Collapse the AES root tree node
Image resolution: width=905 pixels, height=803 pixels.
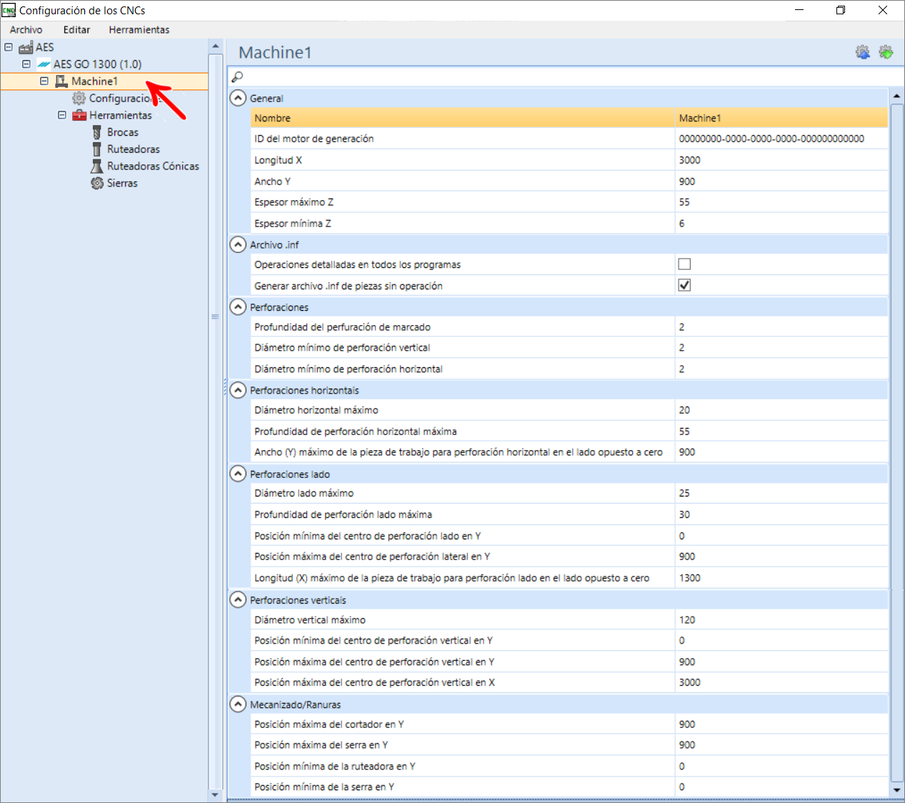9,47
